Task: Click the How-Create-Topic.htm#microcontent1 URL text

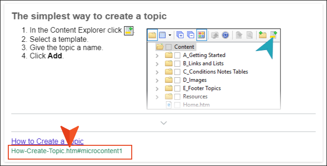Action: tap(67, 151)
